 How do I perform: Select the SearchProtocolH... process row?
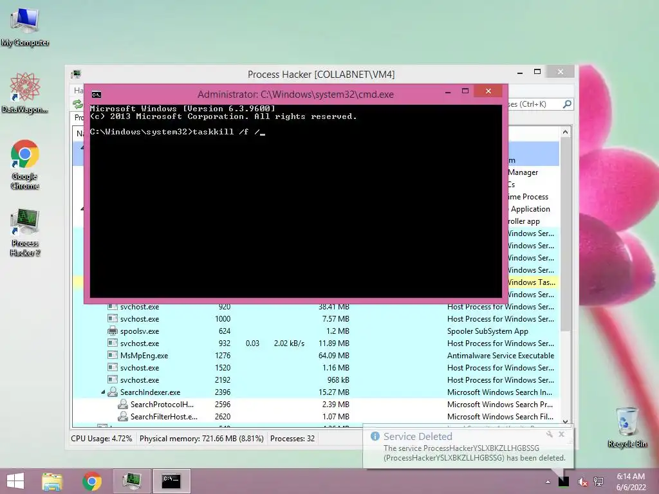point(315,404)
